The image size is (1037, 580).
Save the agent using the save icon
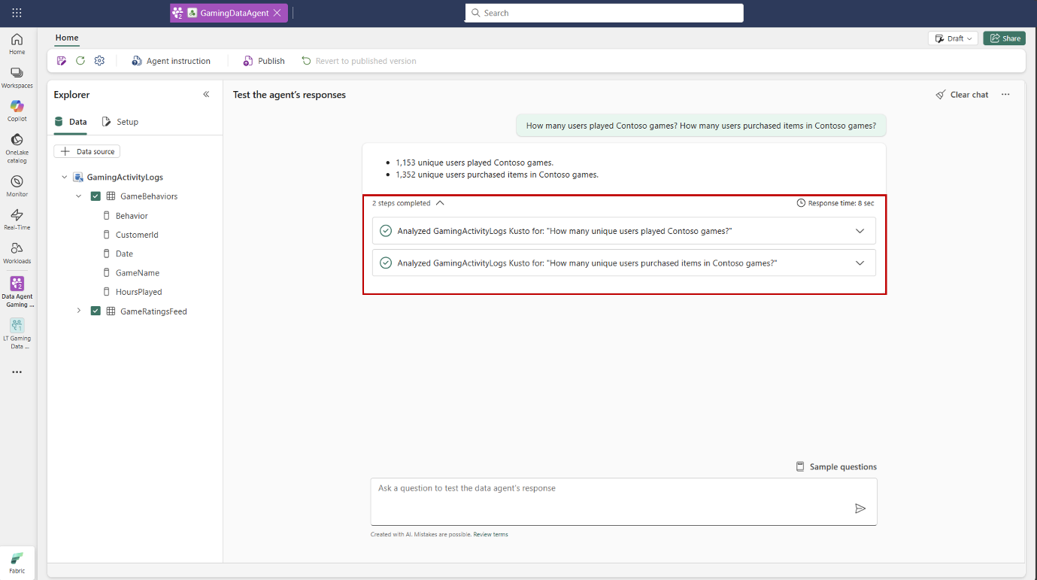click(x=62, y=60)
